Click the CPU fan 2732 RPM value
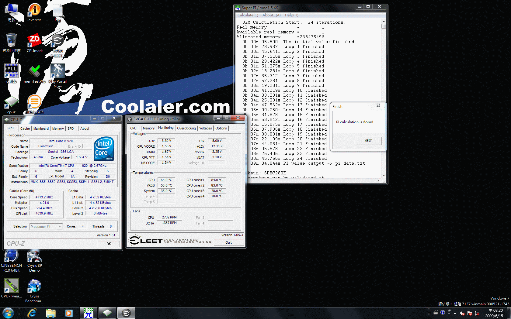The height and width of the screenshot is (319, 511). (169, 217)
